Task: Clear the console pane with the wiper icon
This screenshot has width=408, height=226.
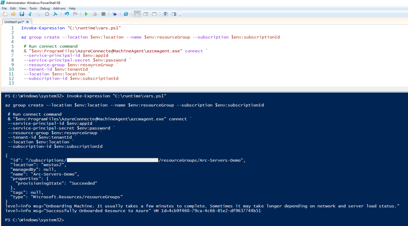Action: click(55, 14)
